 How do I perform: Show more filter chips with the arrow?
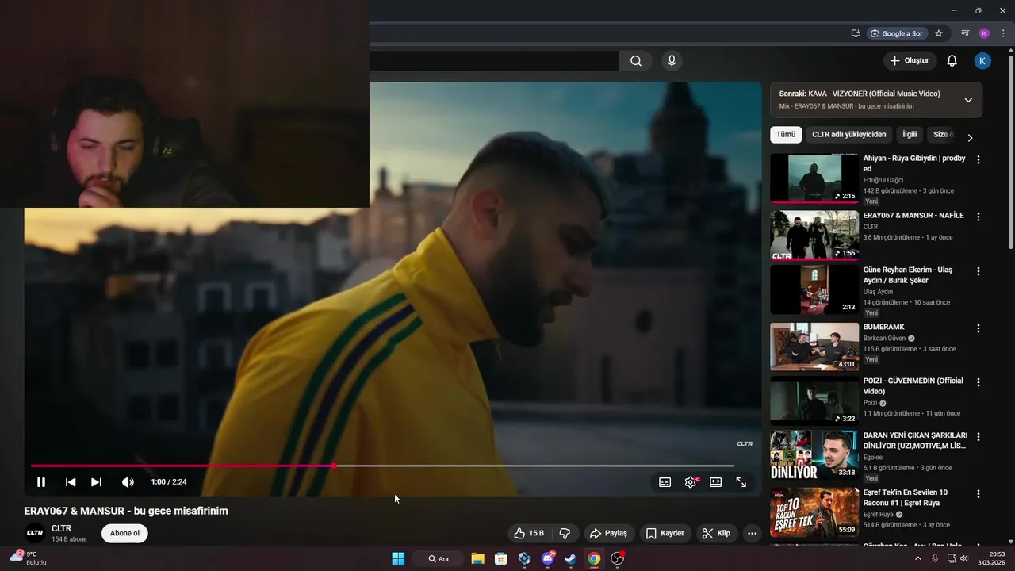[x=970, y=137]
